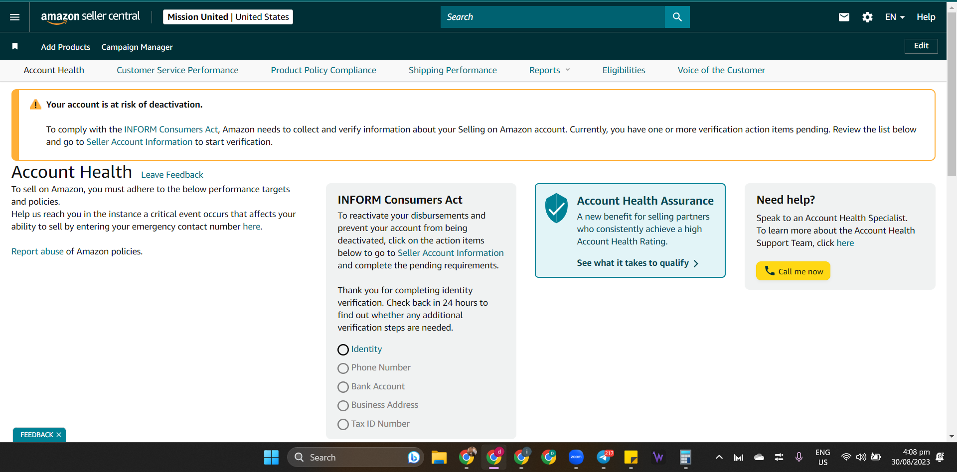Screen dimensions: 957x472
Task: Open the EN language dropdown
Action: coord(895,17)
